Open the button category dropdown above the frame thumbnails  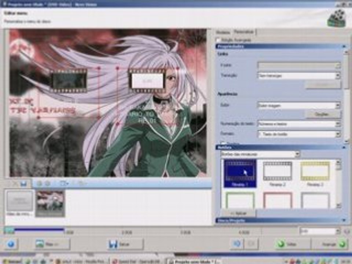tap(260, 154)
